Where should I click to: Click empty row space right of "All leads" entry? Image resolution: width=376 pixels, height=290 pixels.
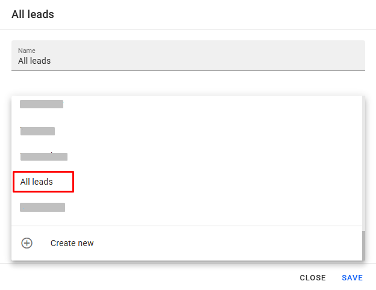click(x=217, y=182)
